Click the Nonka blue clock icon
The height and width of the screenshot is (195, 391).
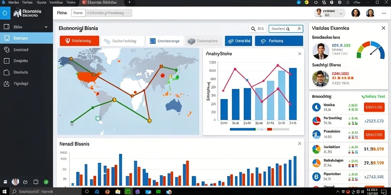(317, 107)
